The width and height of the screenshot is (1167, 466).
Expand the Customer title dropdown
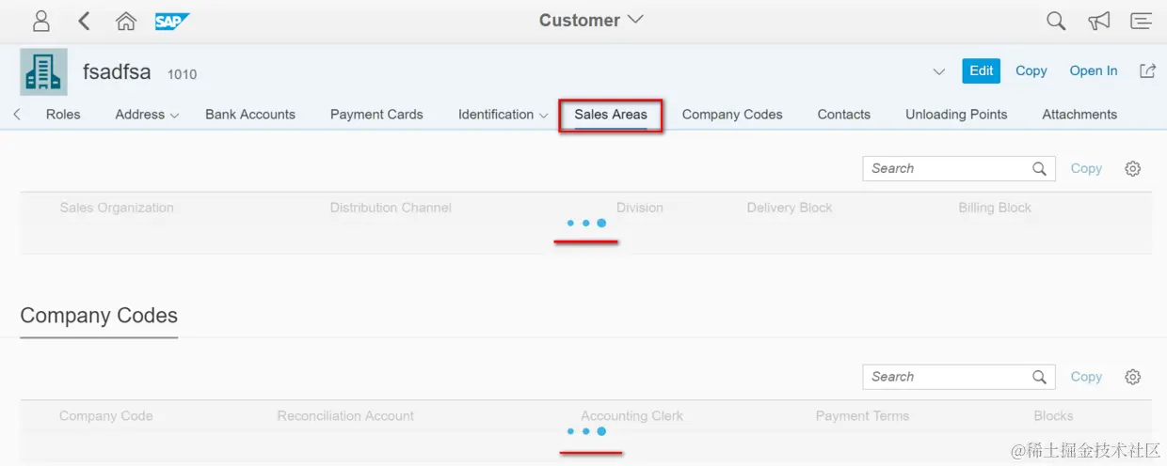(x=635, y=19)
